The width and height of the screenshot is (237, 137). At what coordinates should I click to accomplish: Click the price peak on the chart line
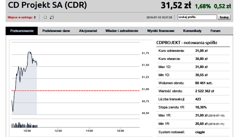pyautogui.click(x=30, y=52)
